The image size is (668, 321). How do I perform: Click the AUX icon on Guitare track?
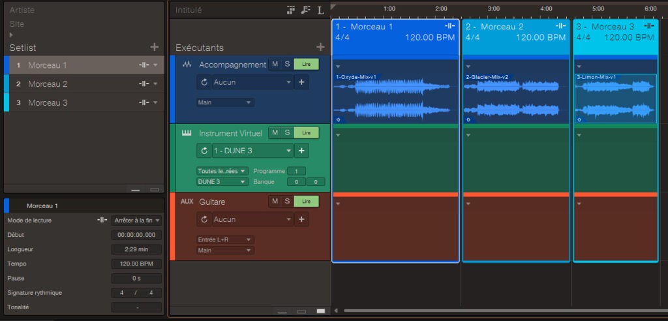[187, 202]
